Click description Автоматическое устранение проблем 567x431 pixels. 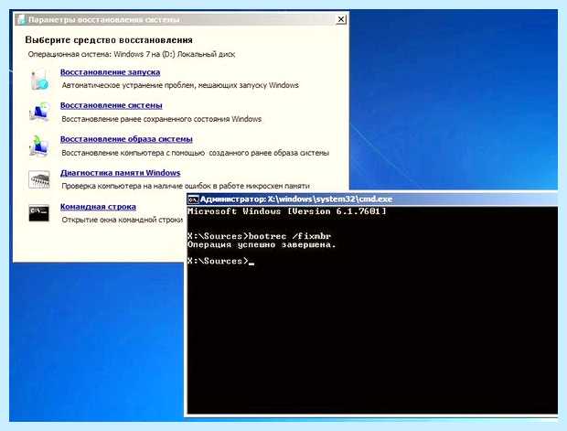tap(180, 85)
